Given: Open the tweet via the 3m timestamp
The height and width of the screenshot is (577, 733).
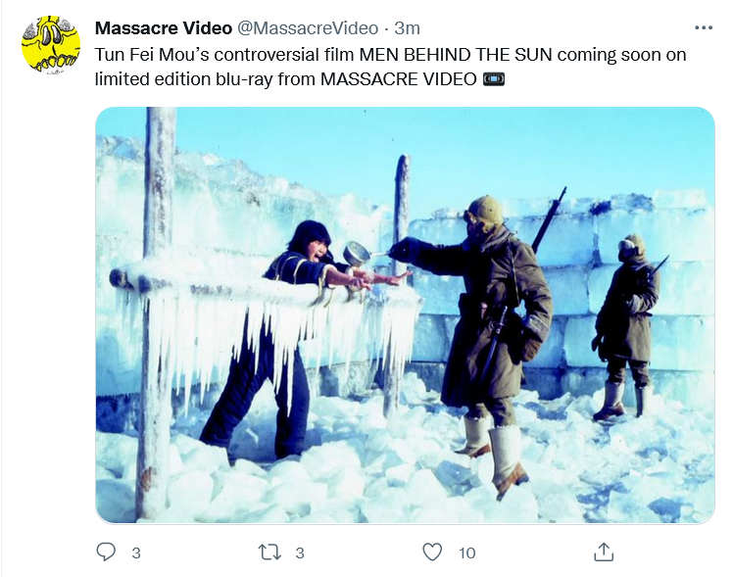Looking at the screenshot, I should (x=407, y=28).
